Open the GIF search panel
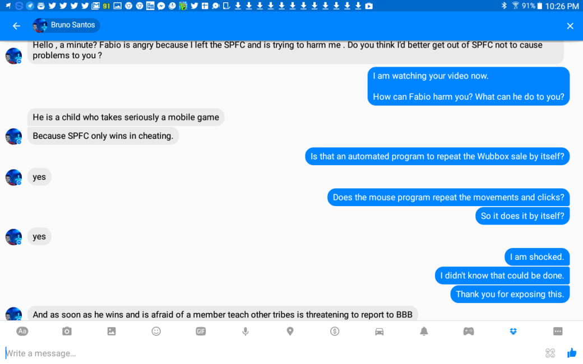 (x=200, y=331)
